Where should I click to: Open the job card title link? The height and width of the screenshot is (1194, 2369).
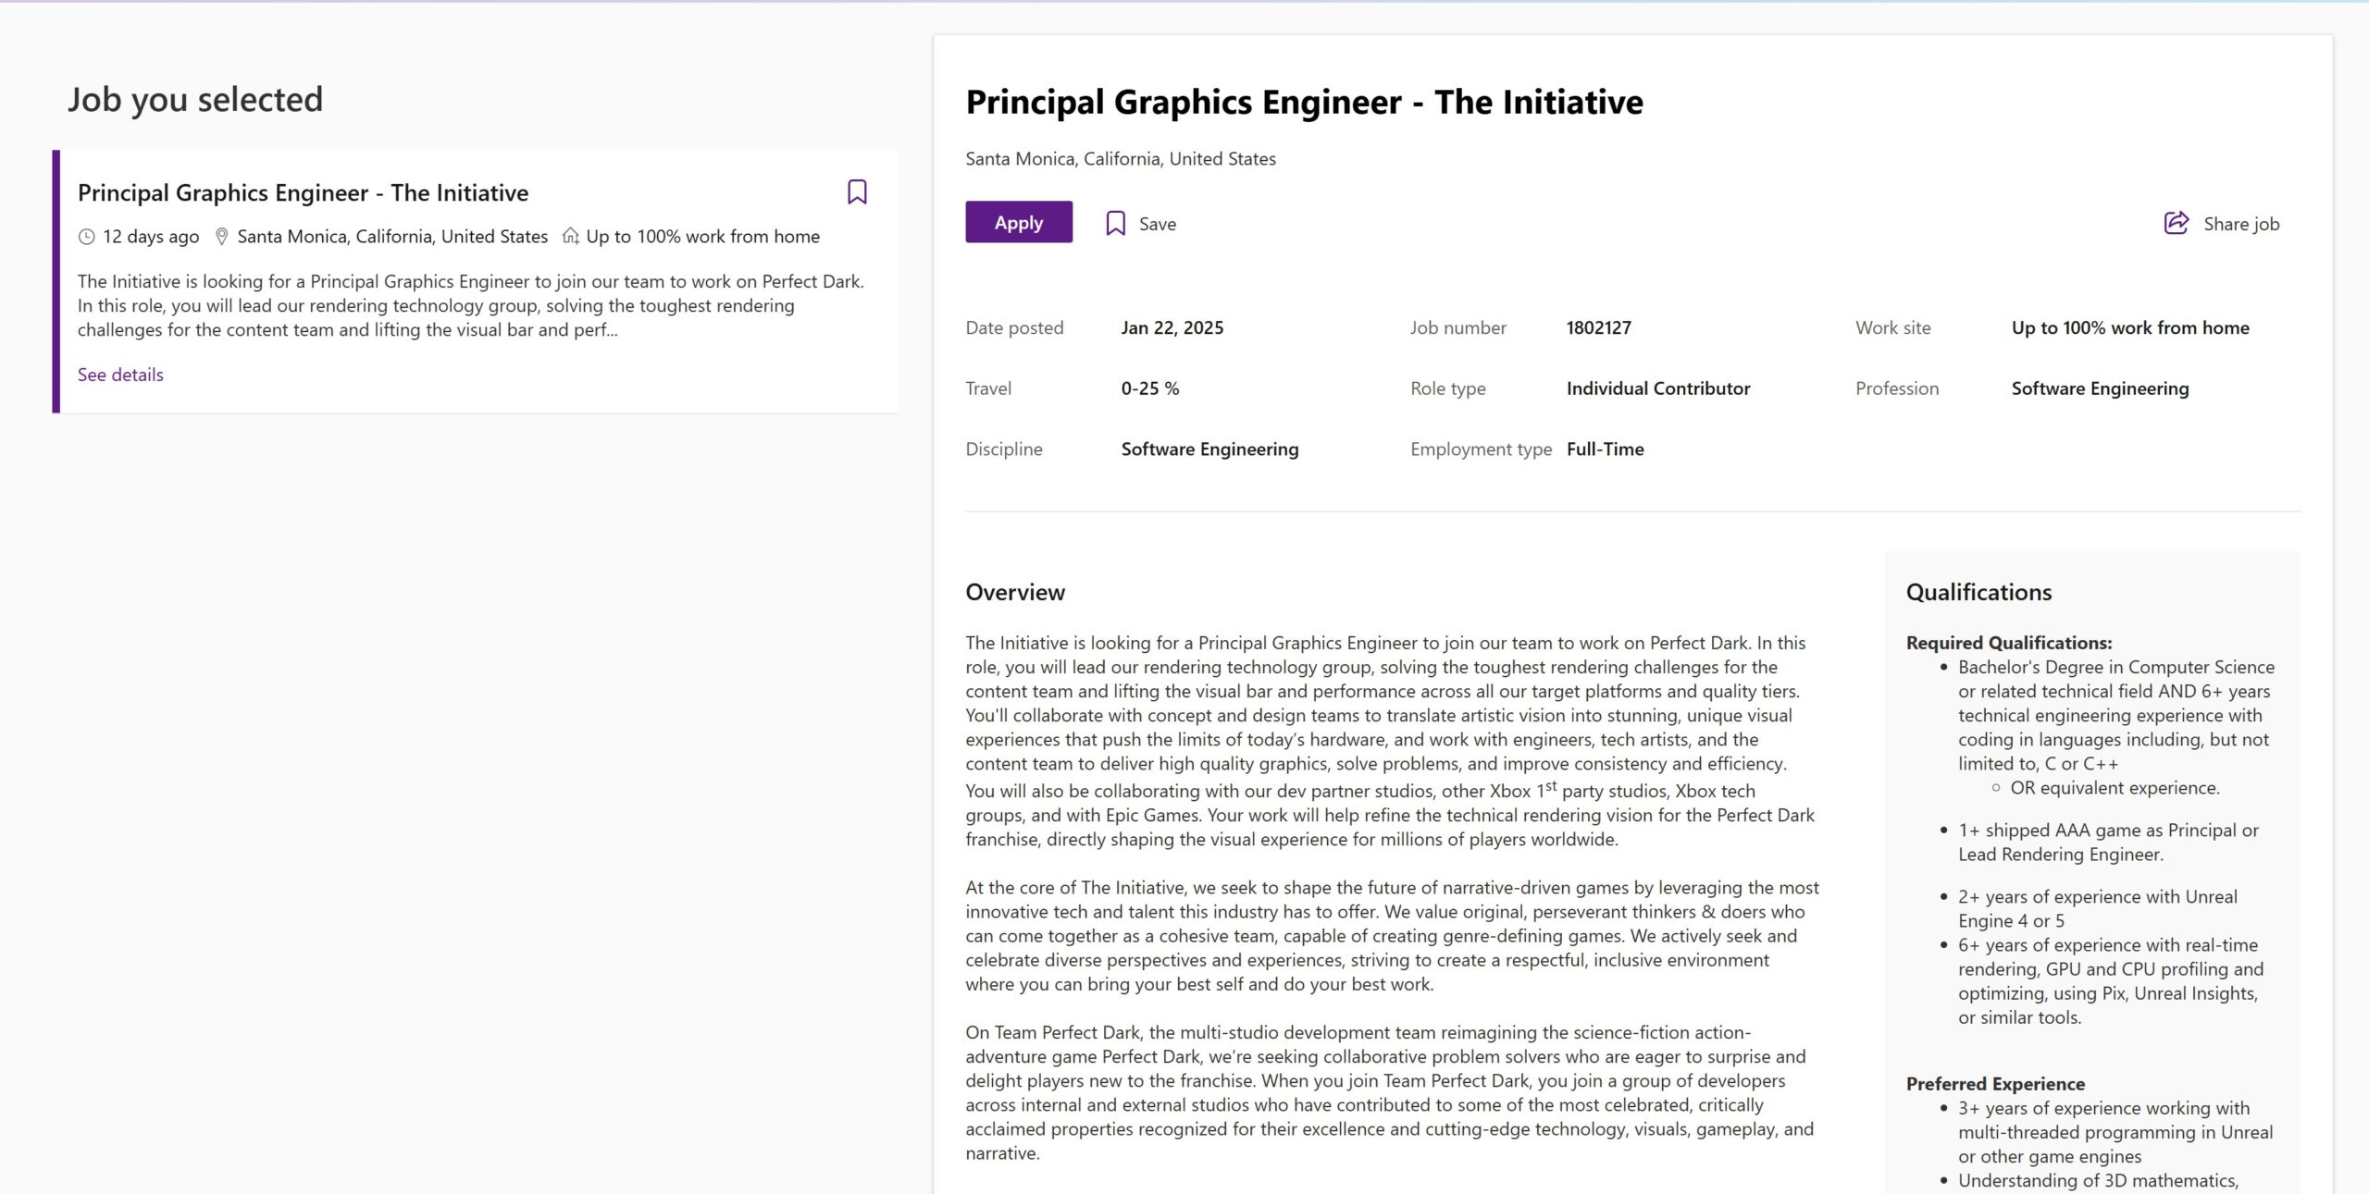[x=303, y=192]
